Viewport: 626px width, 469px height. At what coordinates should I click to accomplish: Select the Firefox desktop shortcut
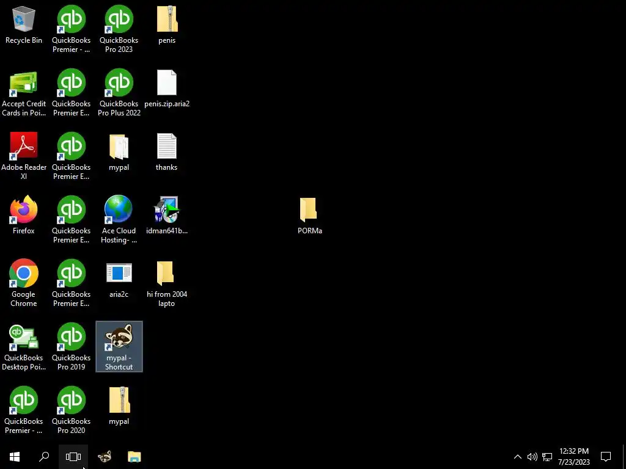(24, 214)
